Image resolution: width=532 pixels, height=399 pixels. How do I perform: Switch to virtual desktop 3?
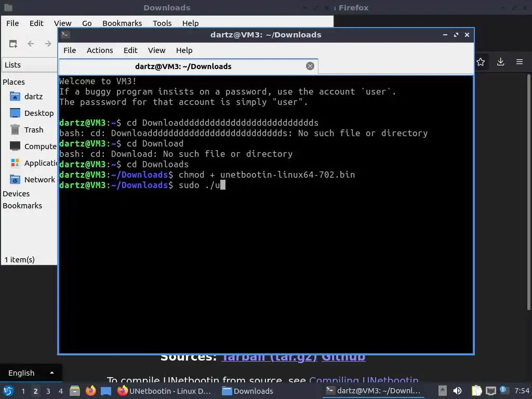coord(48,391)
